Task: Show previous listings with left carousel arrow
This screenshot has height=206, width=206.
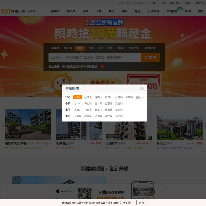Action: tap(3, 125)
